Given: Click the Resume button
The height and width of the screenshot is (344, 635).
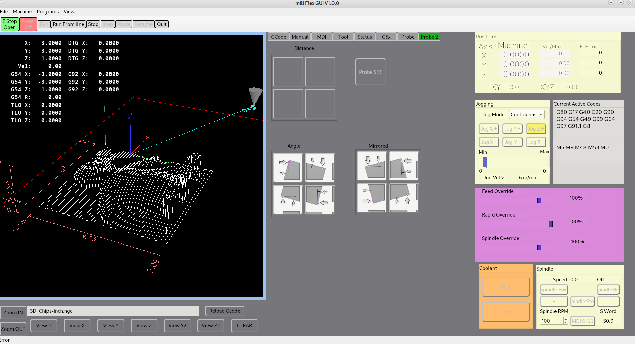Looking at the screenshot, I should 144,24.
